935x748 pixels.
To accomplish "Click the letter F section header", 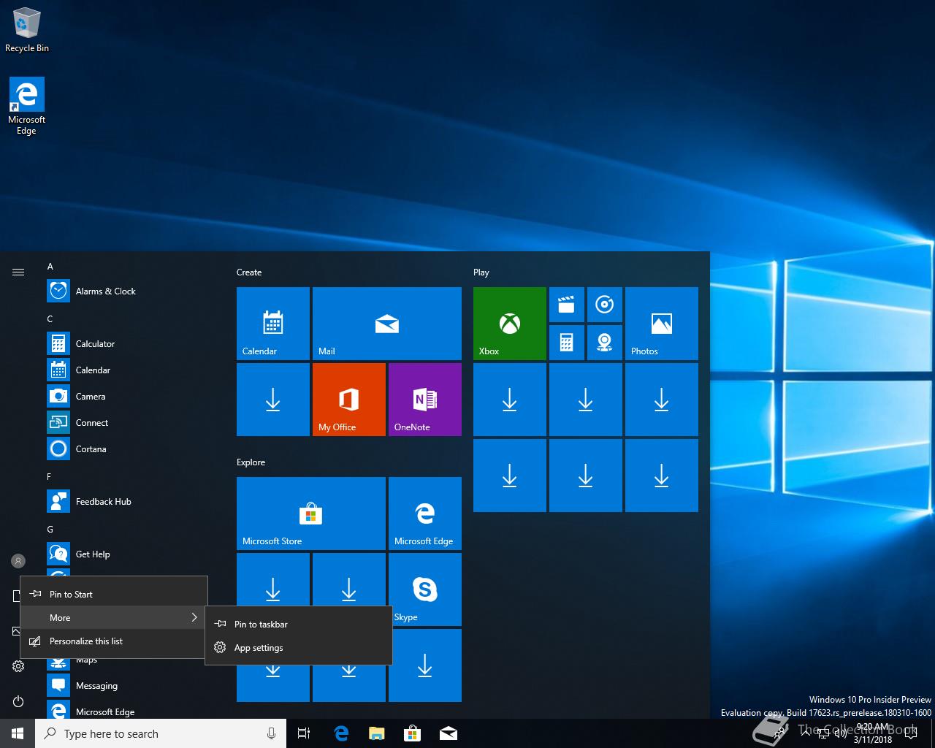I will [x=50, y=477].
